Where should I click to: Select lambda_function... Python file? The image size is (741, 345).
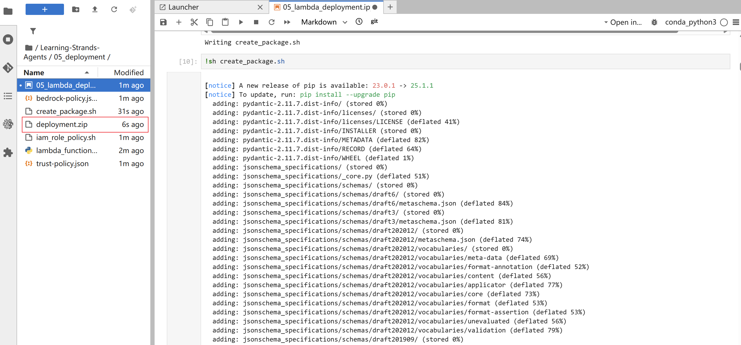click(x=84, y=150)
